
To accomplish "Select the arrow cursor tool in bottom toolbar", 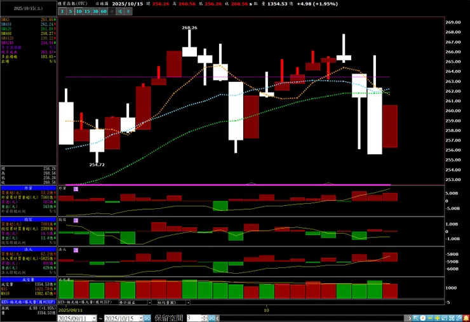I will click(415, 318).
